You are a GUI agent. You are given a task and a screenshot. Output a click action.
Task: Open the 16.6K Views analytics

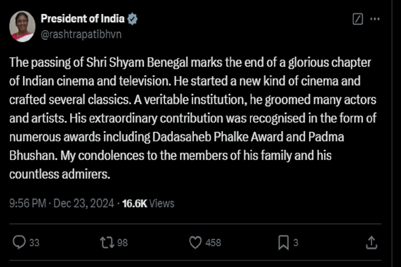tap(148, 203)
